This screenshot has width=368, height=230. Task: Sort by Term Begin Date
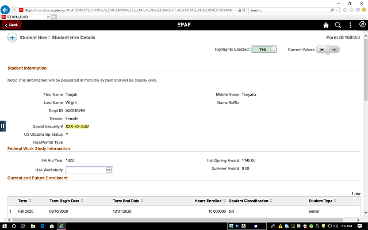pos(67,201)
